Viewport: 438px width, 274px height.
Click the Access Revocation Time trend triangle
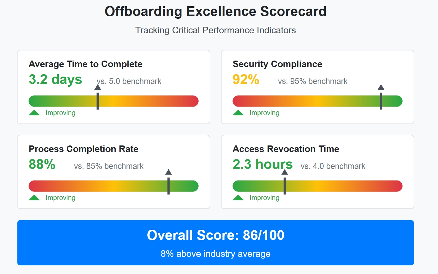coord(238,198)
